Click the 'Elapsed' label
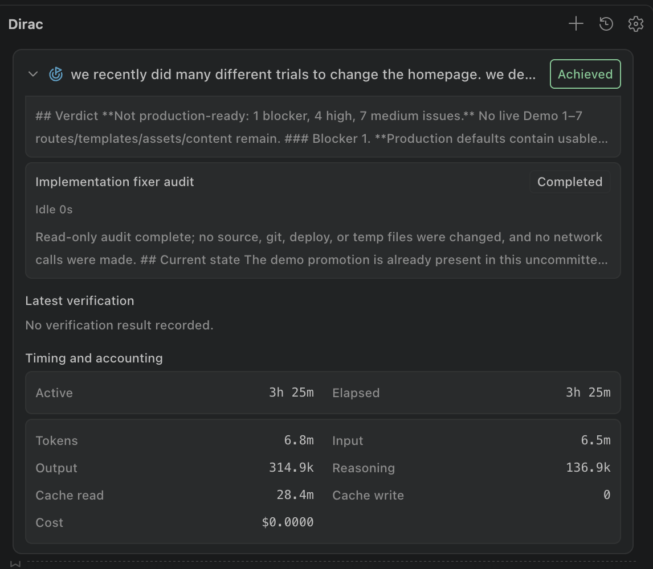The image size is (653, 569). click(x=356, y=393)
